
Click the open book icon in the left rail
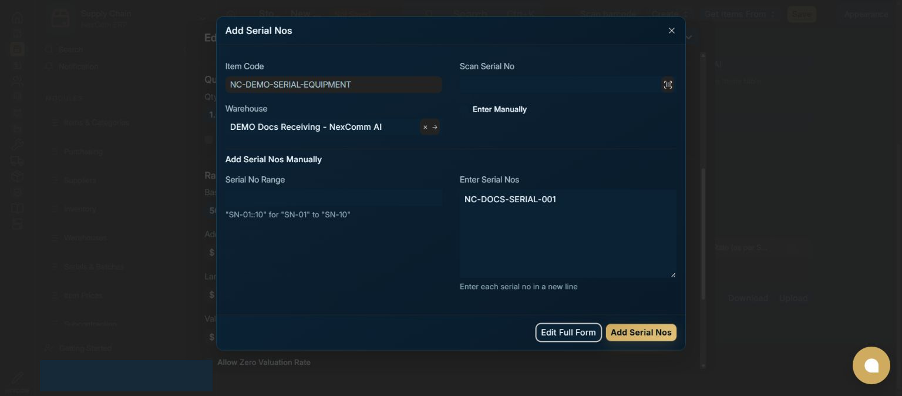click(17, 208)
